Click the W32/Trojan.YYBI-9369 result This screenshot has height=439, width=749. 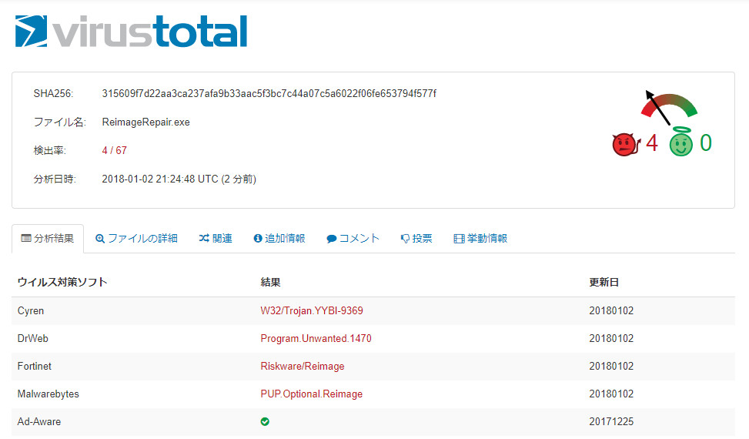tap(312, 311)
